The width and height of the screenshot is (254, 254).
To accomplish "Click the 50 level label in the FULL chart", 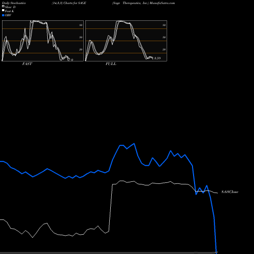I will 164,37.
